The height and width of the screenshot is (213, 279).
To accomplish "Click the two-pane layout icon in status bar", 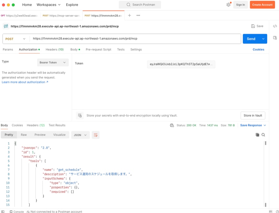I will [270, 211].
